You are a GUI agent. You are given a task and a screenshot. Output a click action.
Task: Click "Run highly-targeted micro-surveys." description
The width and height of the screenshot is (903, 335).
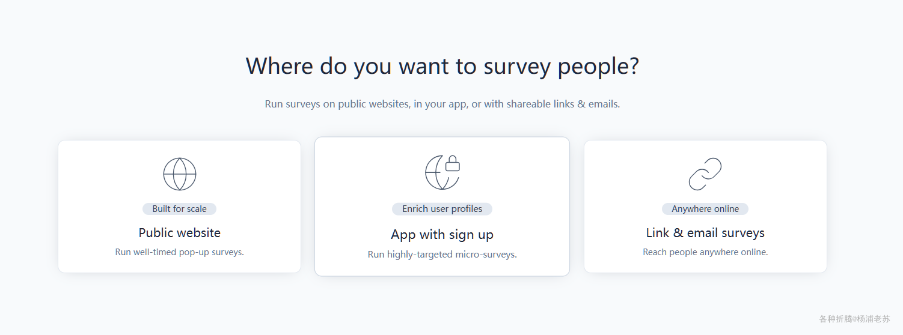point(442,255)
